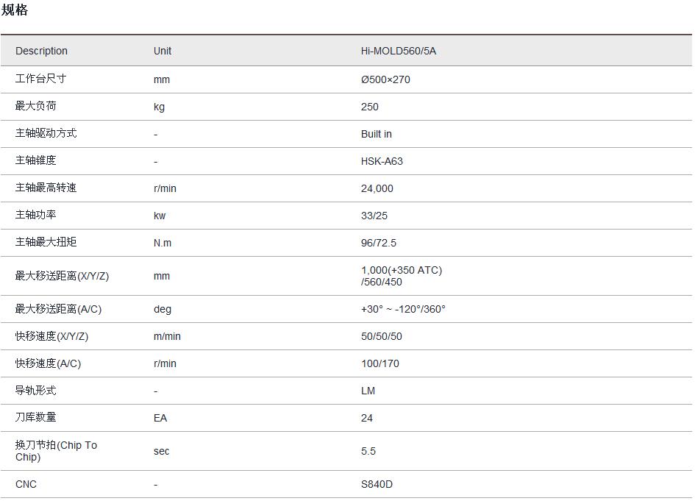Click the S840D CNC value
Screen dimensions: 695x501
[x=377, y=484]
